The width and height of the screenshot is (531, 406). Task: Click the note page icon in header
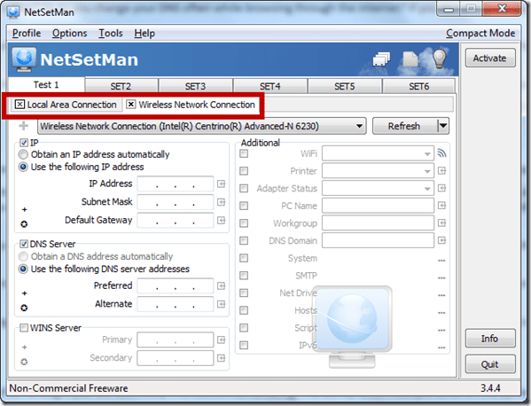410,59
